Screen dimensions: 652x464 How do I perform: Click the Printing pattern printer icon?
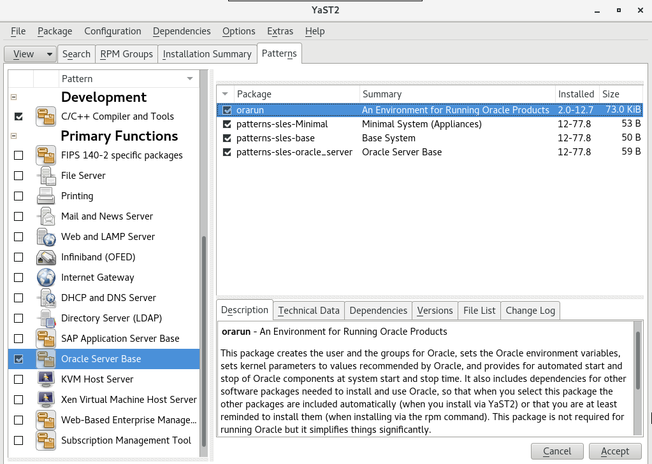pos(46,196)
